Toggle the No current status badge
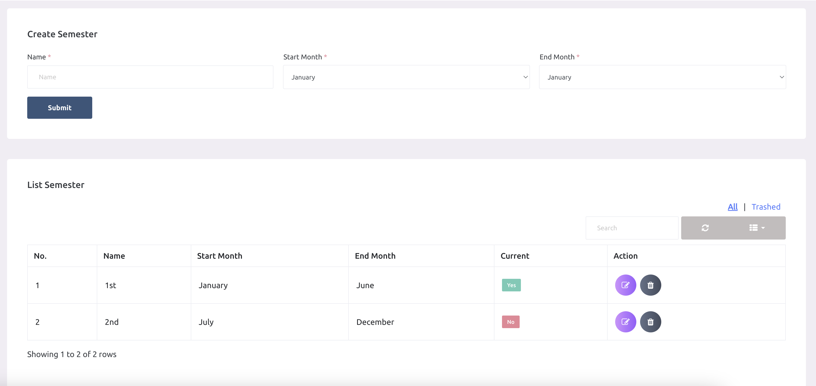 click(510, 322)
